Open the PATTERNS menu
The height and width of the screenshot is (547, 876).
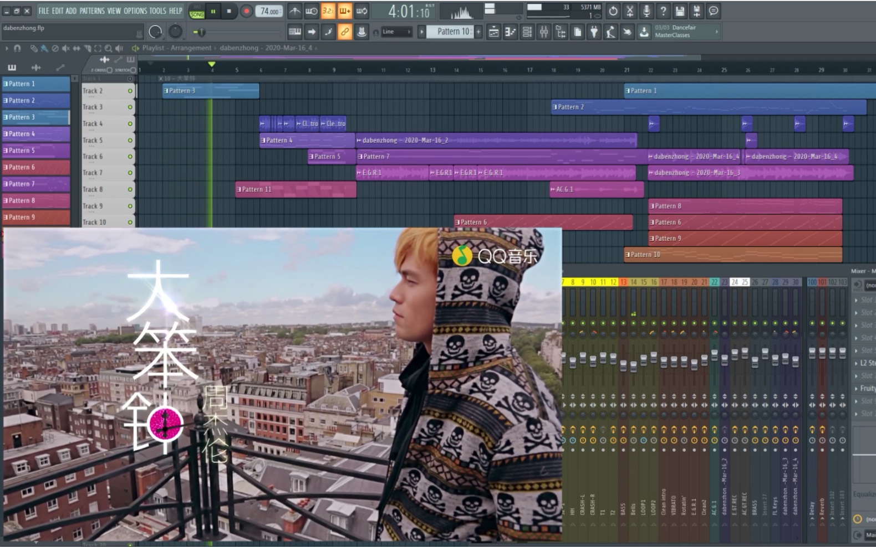click(x=92, y=11)
